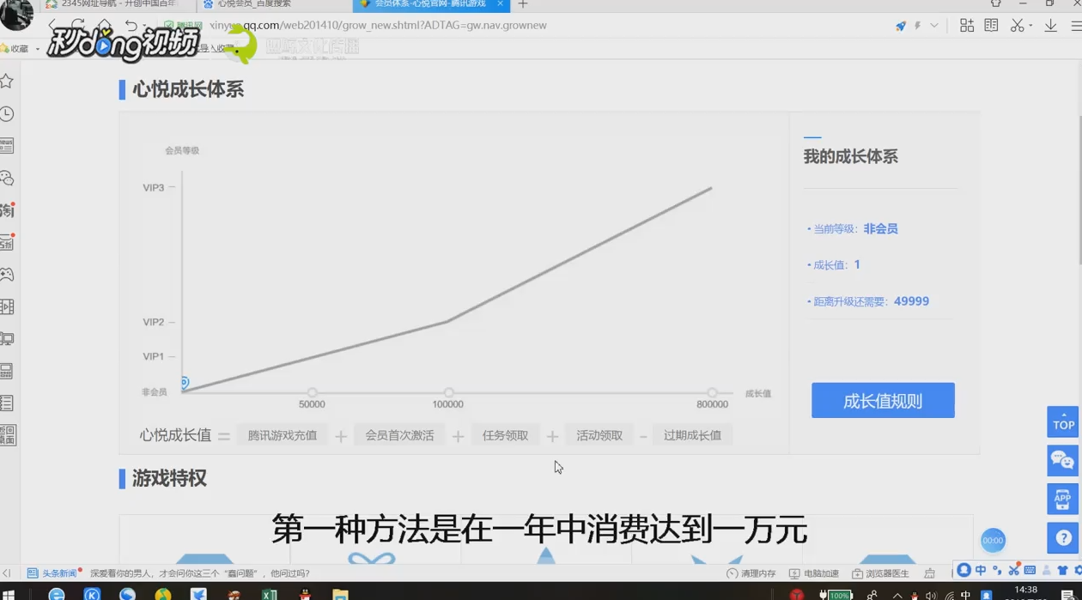Expand the chevron next to the lightning icon
The width and height of the screenshot is (1082, 600).
[x=933, y=25]
